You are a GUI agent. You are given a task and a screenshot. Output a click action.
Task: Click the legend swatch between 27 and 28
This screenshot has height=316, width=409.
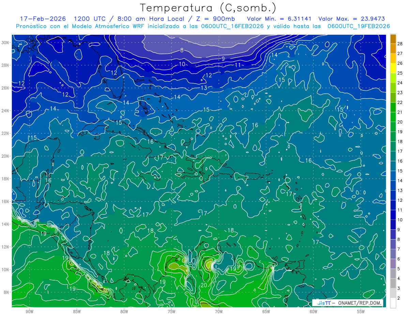[393, 48]
